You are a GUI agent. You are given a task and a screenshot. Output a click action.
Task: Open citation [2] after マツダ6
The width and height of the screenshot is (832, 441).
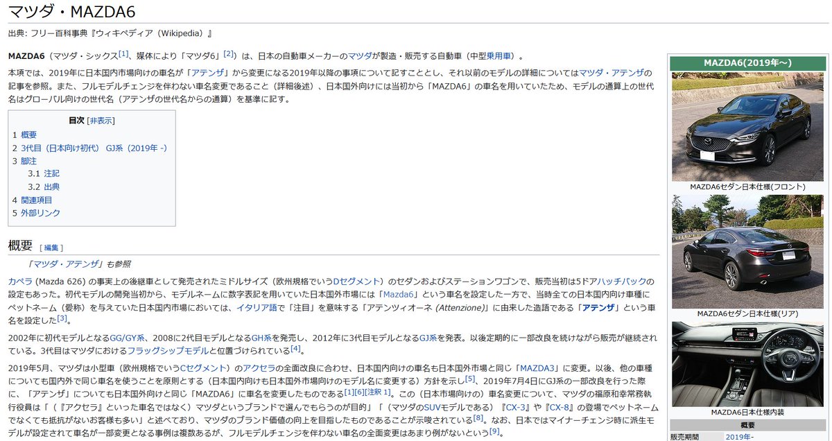point(229,53)
